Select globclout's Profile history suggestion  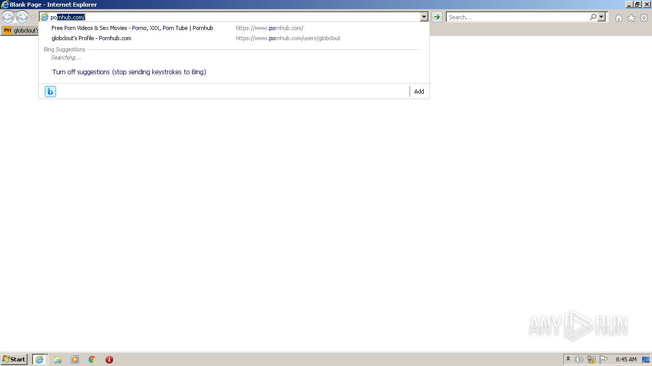[234, 38]
